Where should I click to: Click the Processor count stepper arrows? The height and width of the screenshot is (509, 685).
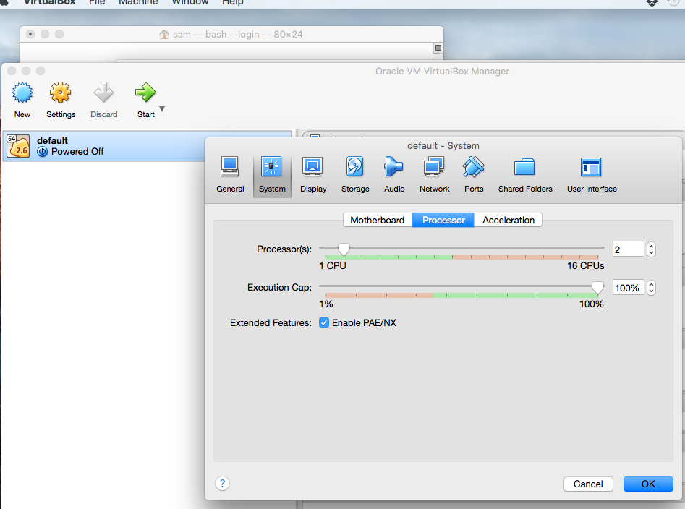click(651, 249)
